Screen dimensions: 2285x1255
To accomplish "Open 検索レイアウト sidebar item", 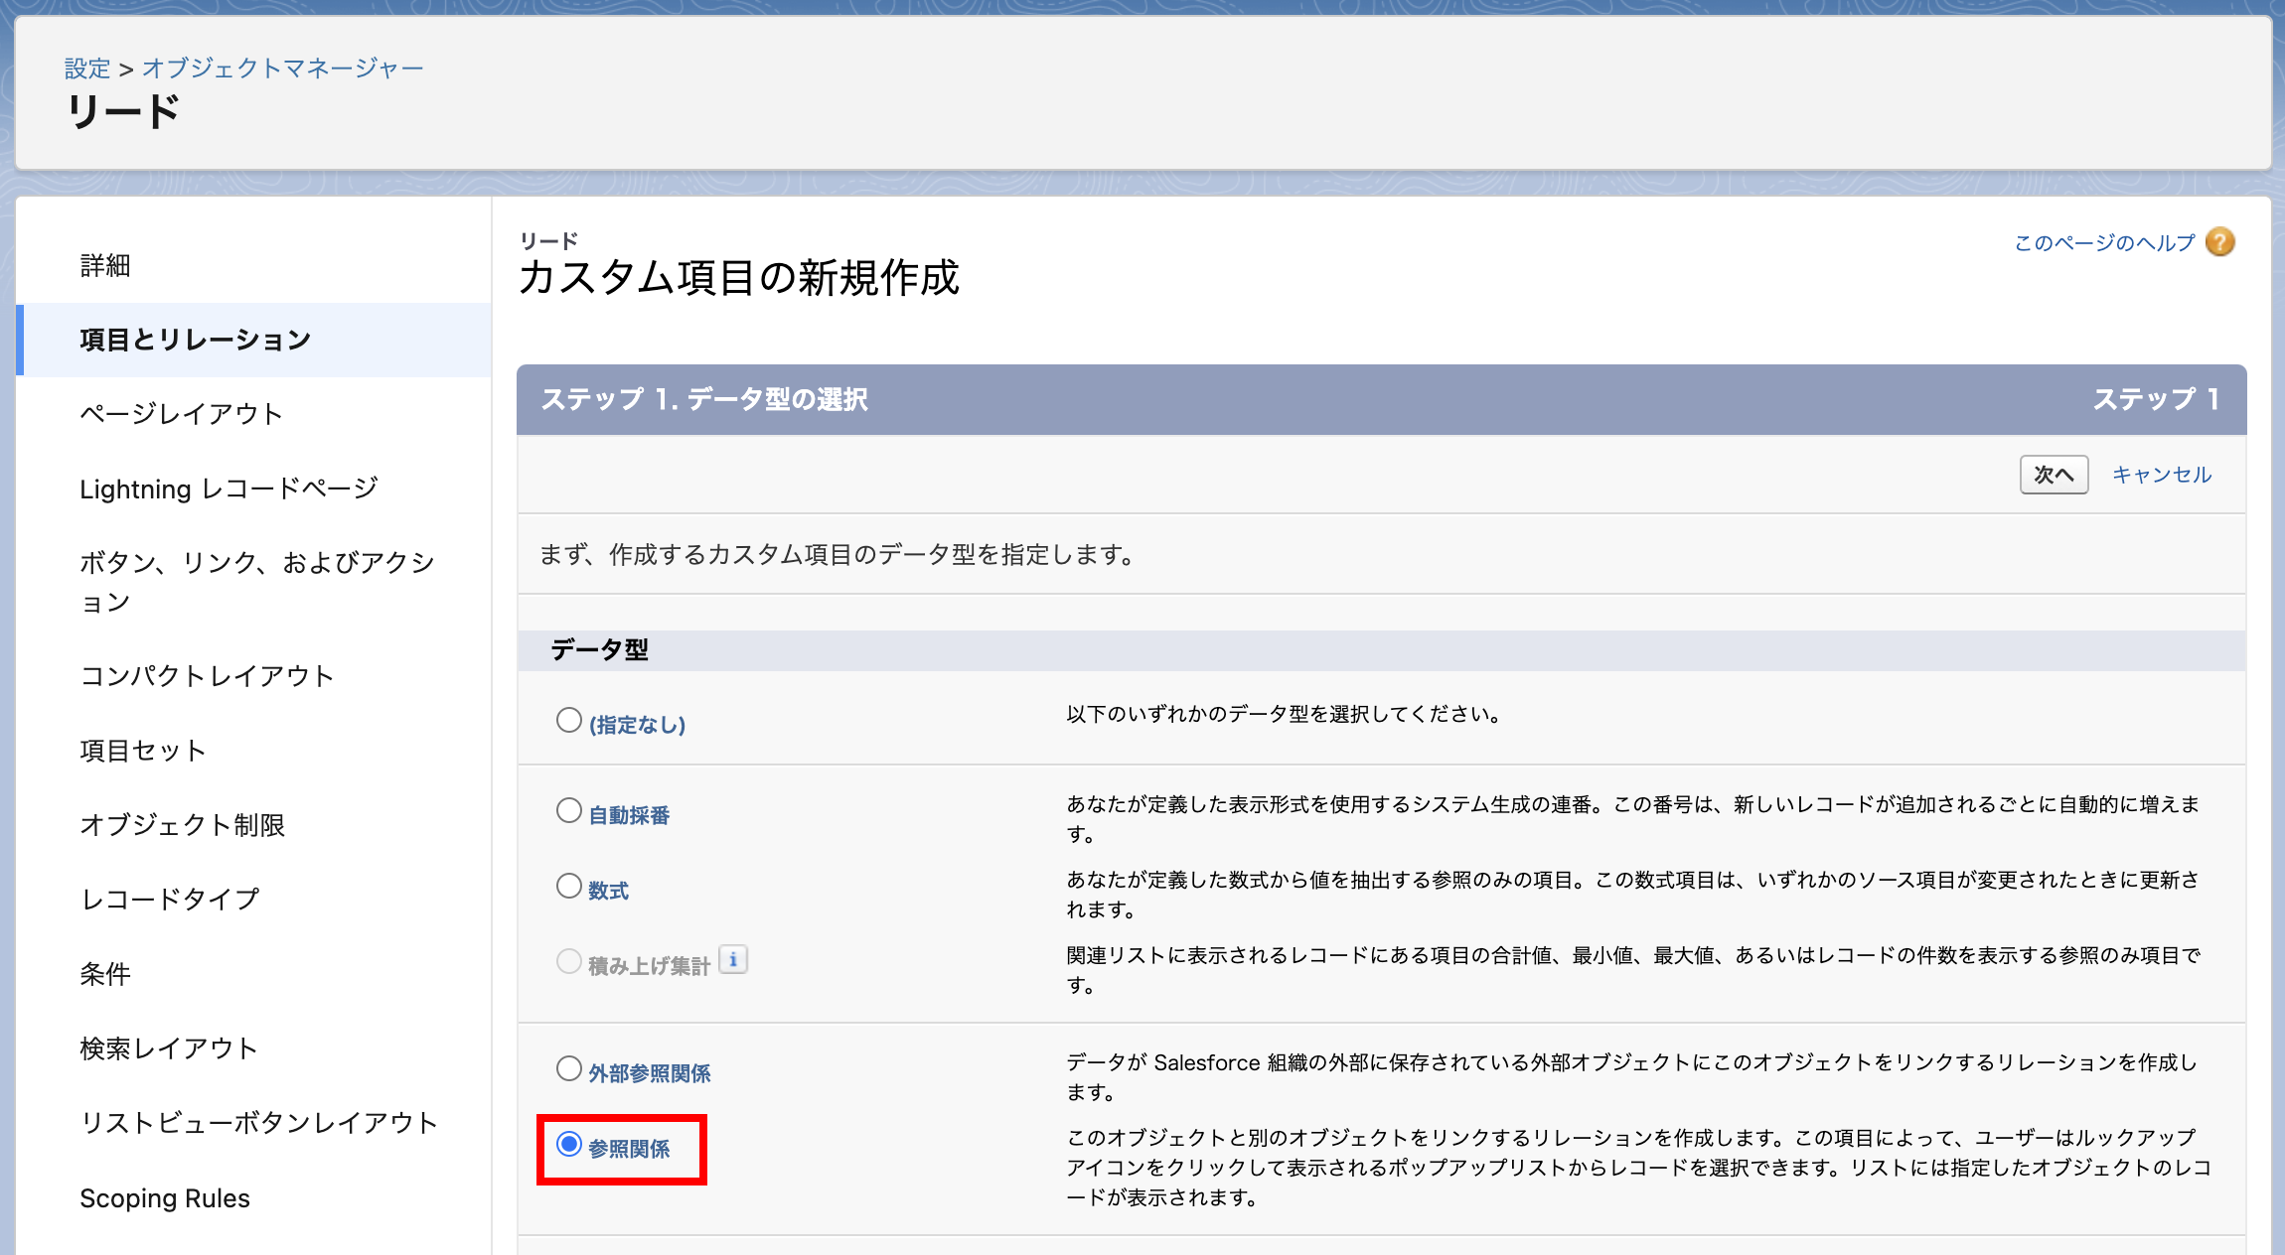I will pyautogui.click(x=169, y=1048).
